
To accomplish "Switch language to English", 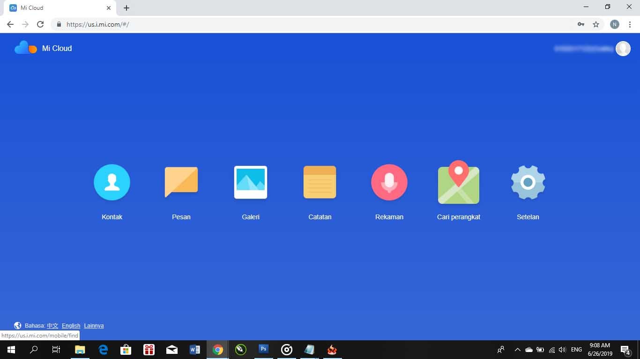I will click(x=71, y=326).
